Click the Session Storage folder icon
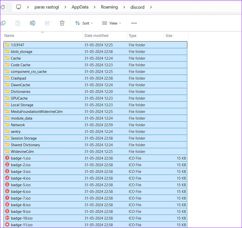Image resolution: width=242 pixels, height=228 pixels. click(7, 138)
